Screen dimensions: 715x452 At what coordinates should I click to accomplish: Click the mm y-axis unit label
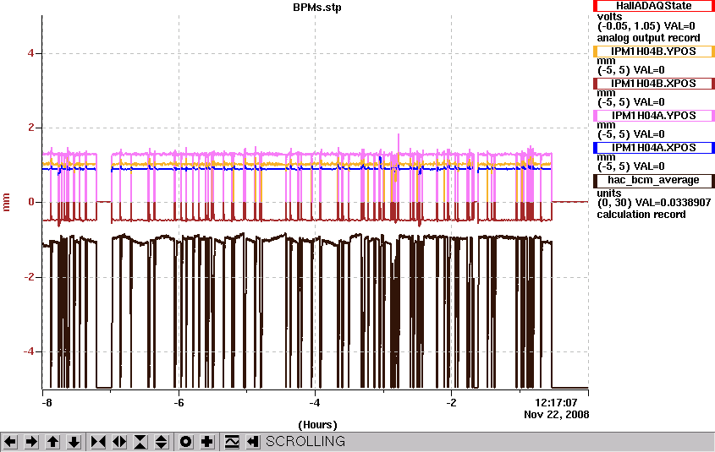[7, 202]
